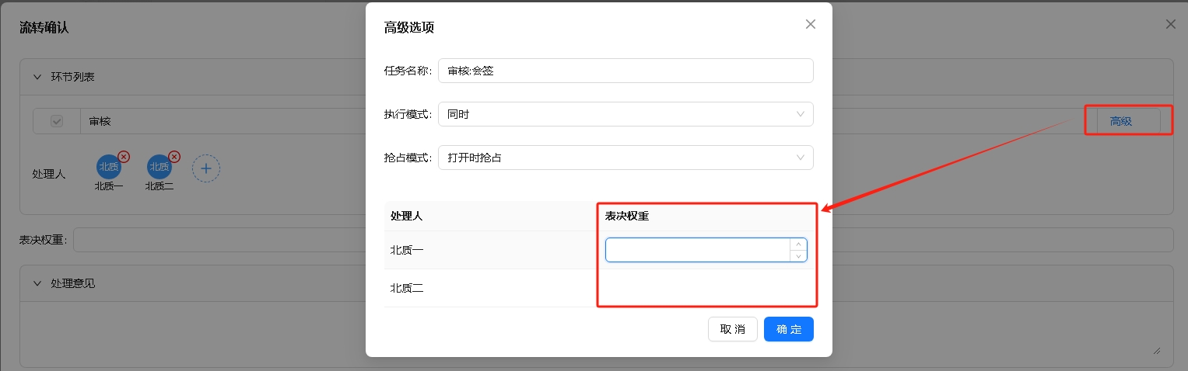
Task: Focus the 北质一 表决权重 number input
Action: [x=697, y=250]
